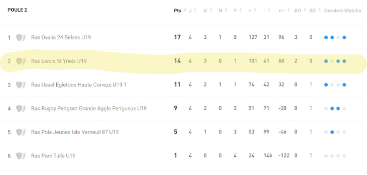Image resolution: width=367 pixels, height=175 pixels.
Task: Click Pole Jeunes Isle Verneuil crest icon
Action: coord(20,132)
